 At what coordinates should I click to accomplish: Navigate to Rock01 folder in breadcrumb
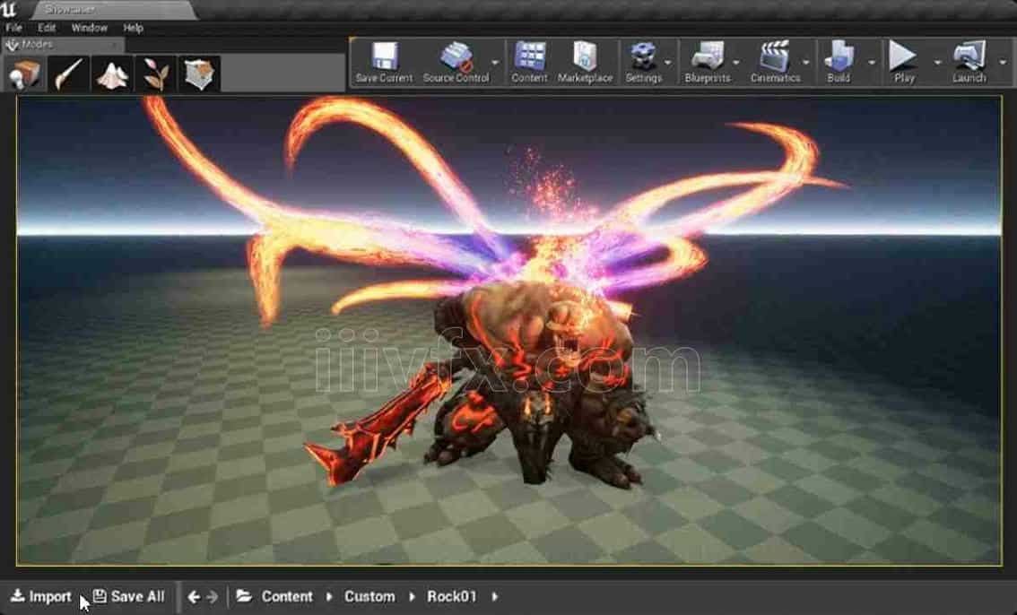(452, 596)
